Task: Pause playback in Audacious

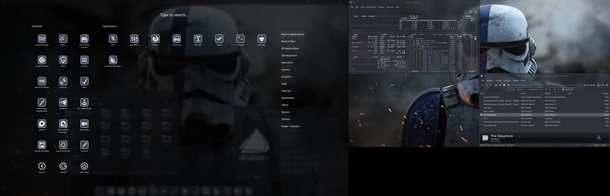Action: [x=500, y=85]
